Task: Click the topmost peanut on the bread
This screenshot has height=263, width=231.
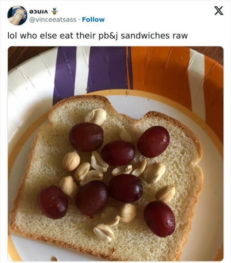Action: point(96,117)
